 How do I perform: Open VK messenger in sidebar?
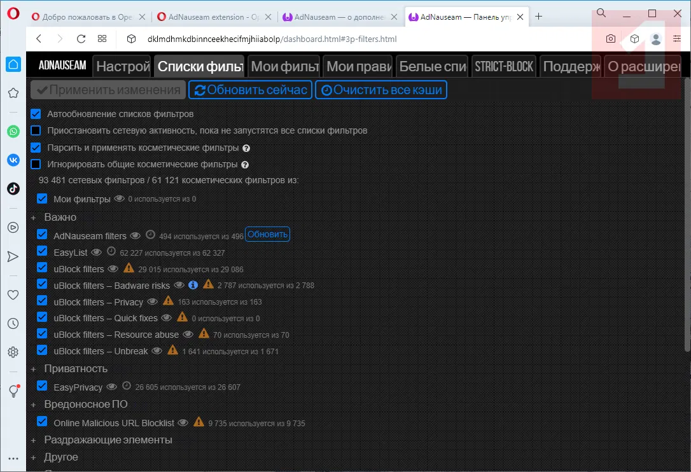click(x=13, y=160)
